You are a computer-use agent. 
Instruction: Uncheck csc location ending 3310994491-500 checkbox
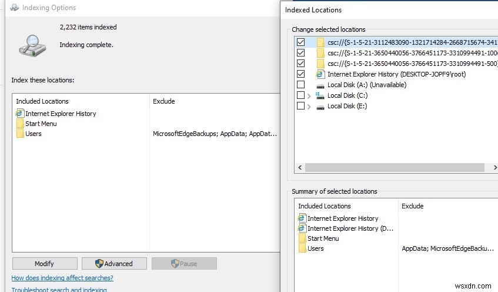(x=300, y=64)
